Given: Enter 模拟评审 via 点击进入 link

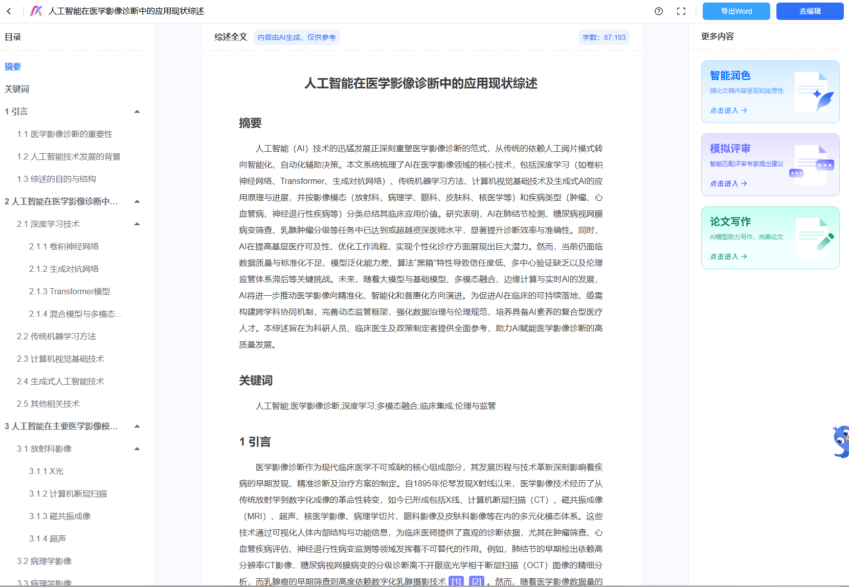Looking at the screenshot, I should point(728,183).
